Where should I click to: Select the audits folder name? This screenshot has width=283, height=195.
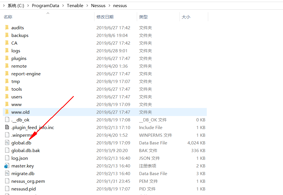(18, 28)
